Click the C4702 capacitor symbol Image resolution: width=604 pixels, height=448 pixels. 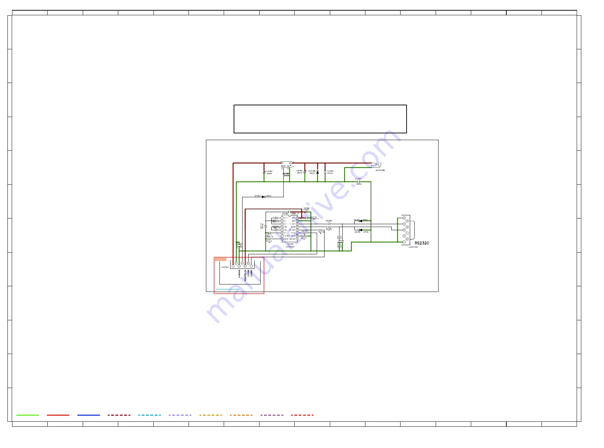pos(264,172)
